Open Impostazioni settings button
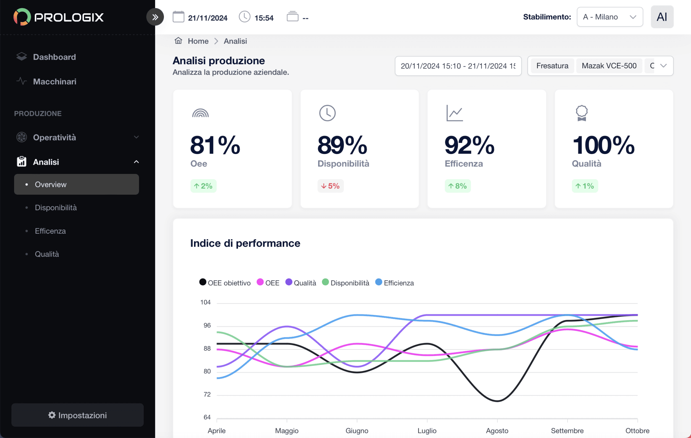 (x=77, y=415)
